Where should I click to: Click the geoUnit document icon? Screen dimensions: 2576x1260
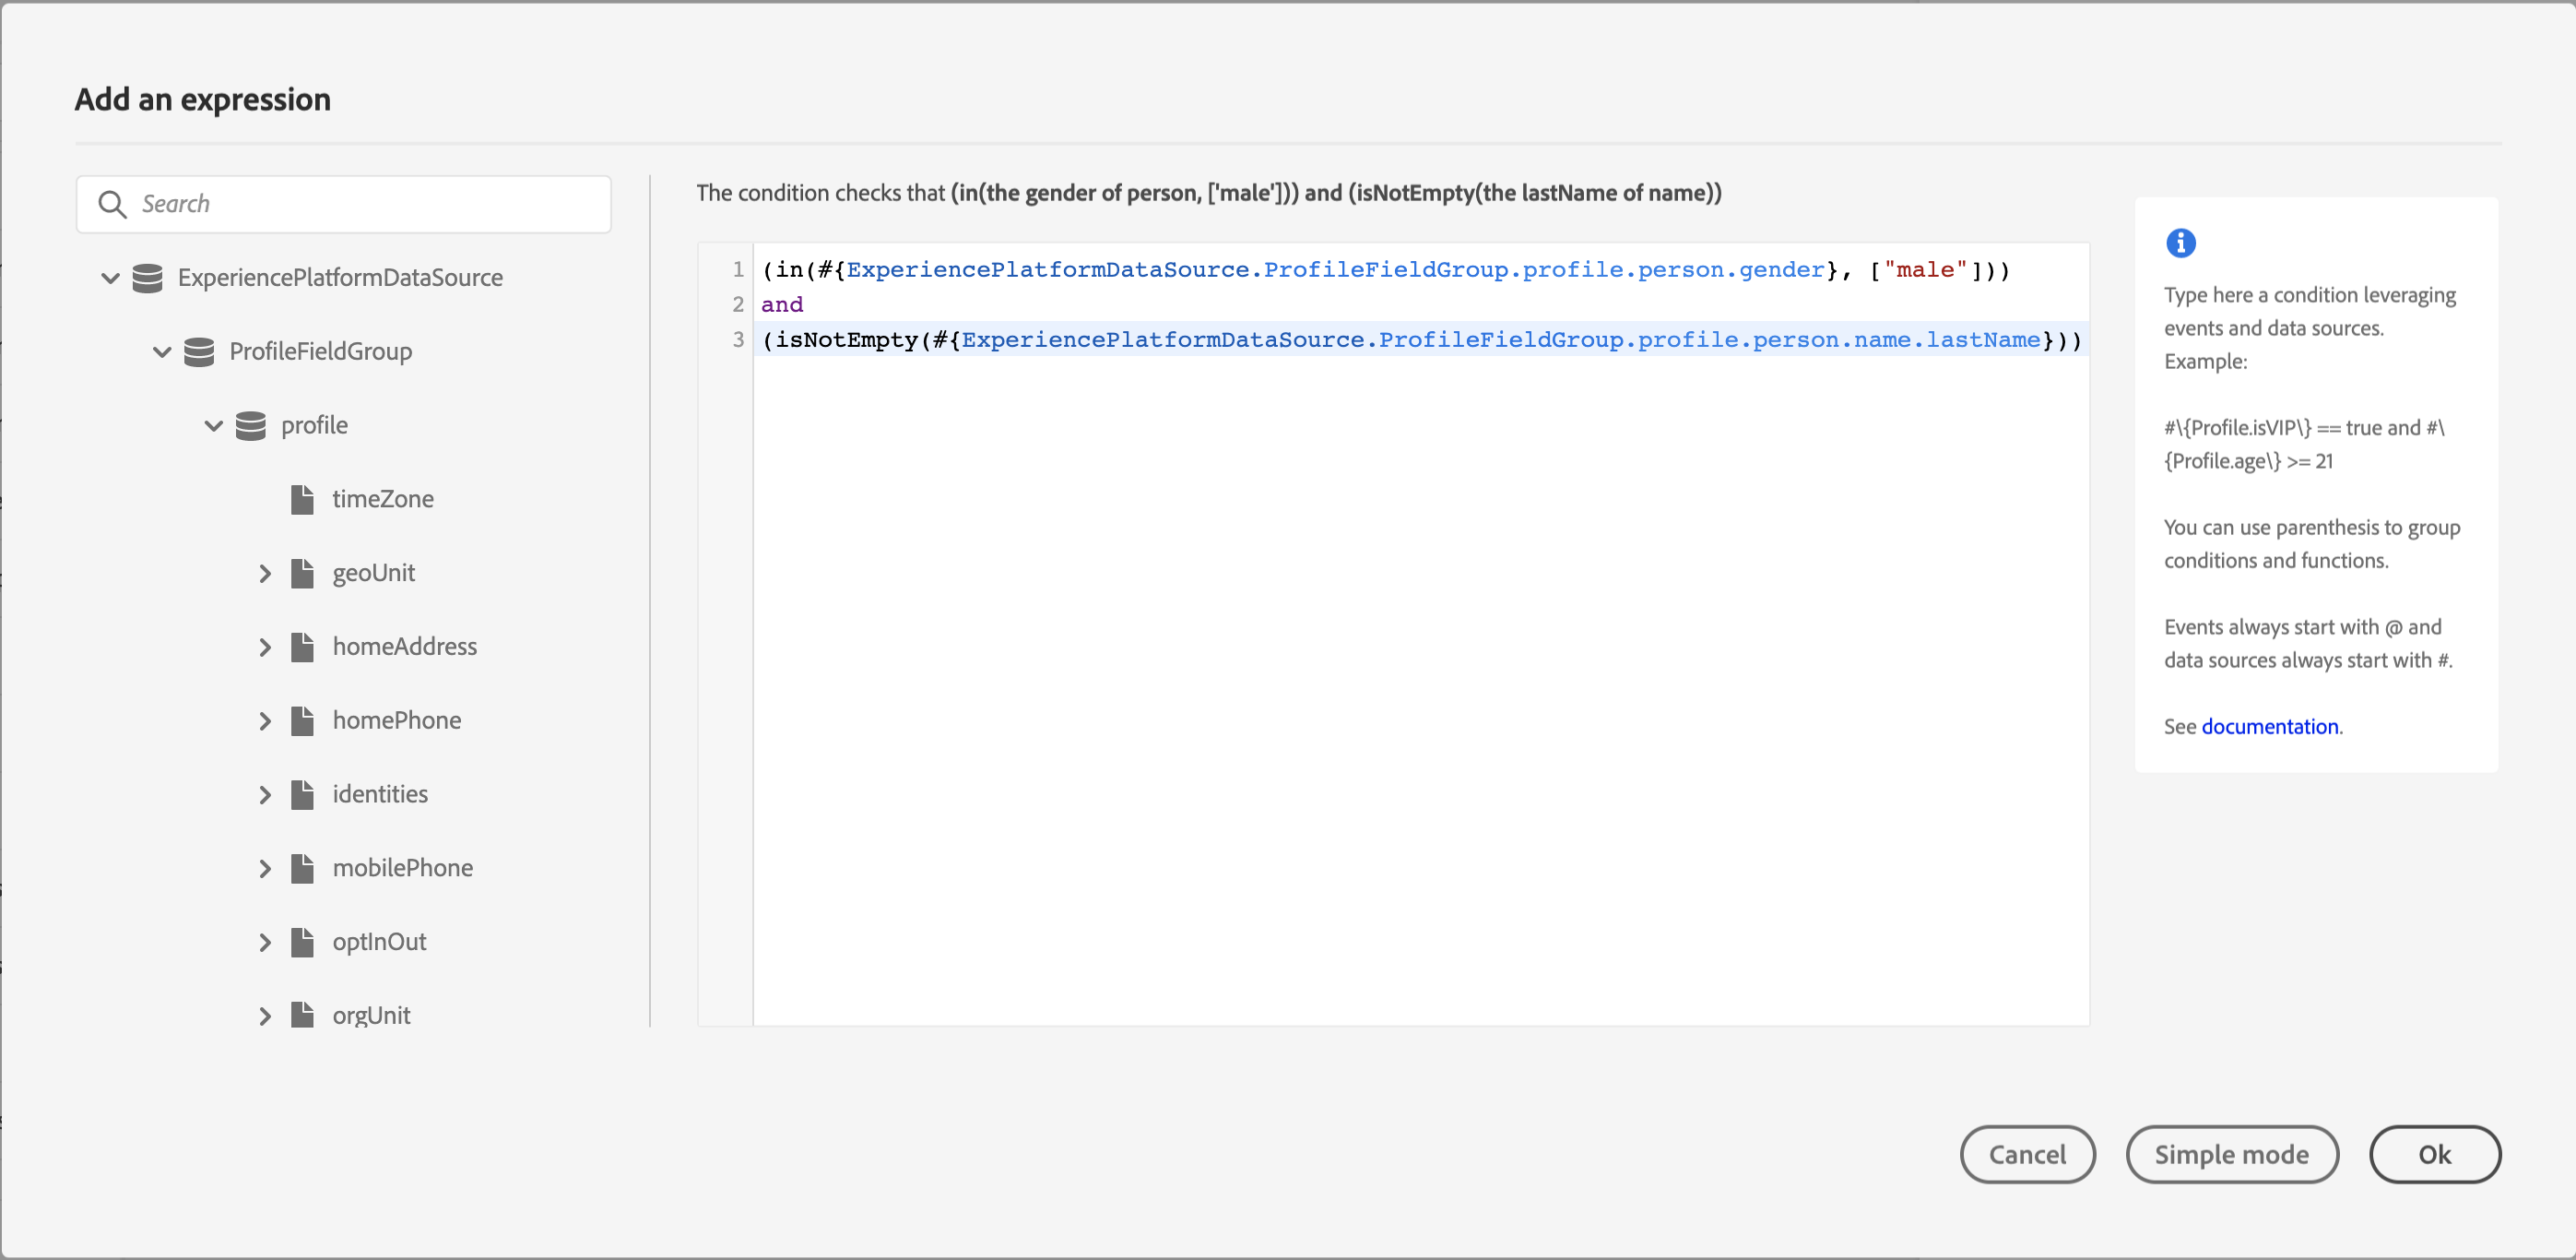304,572
